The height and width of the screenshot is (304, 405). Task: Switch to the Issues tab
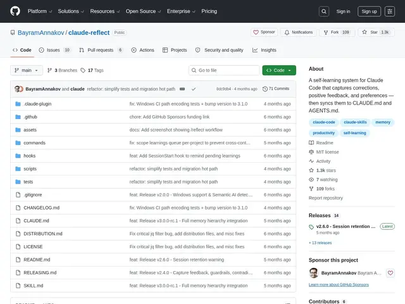[x=54, y=50]
